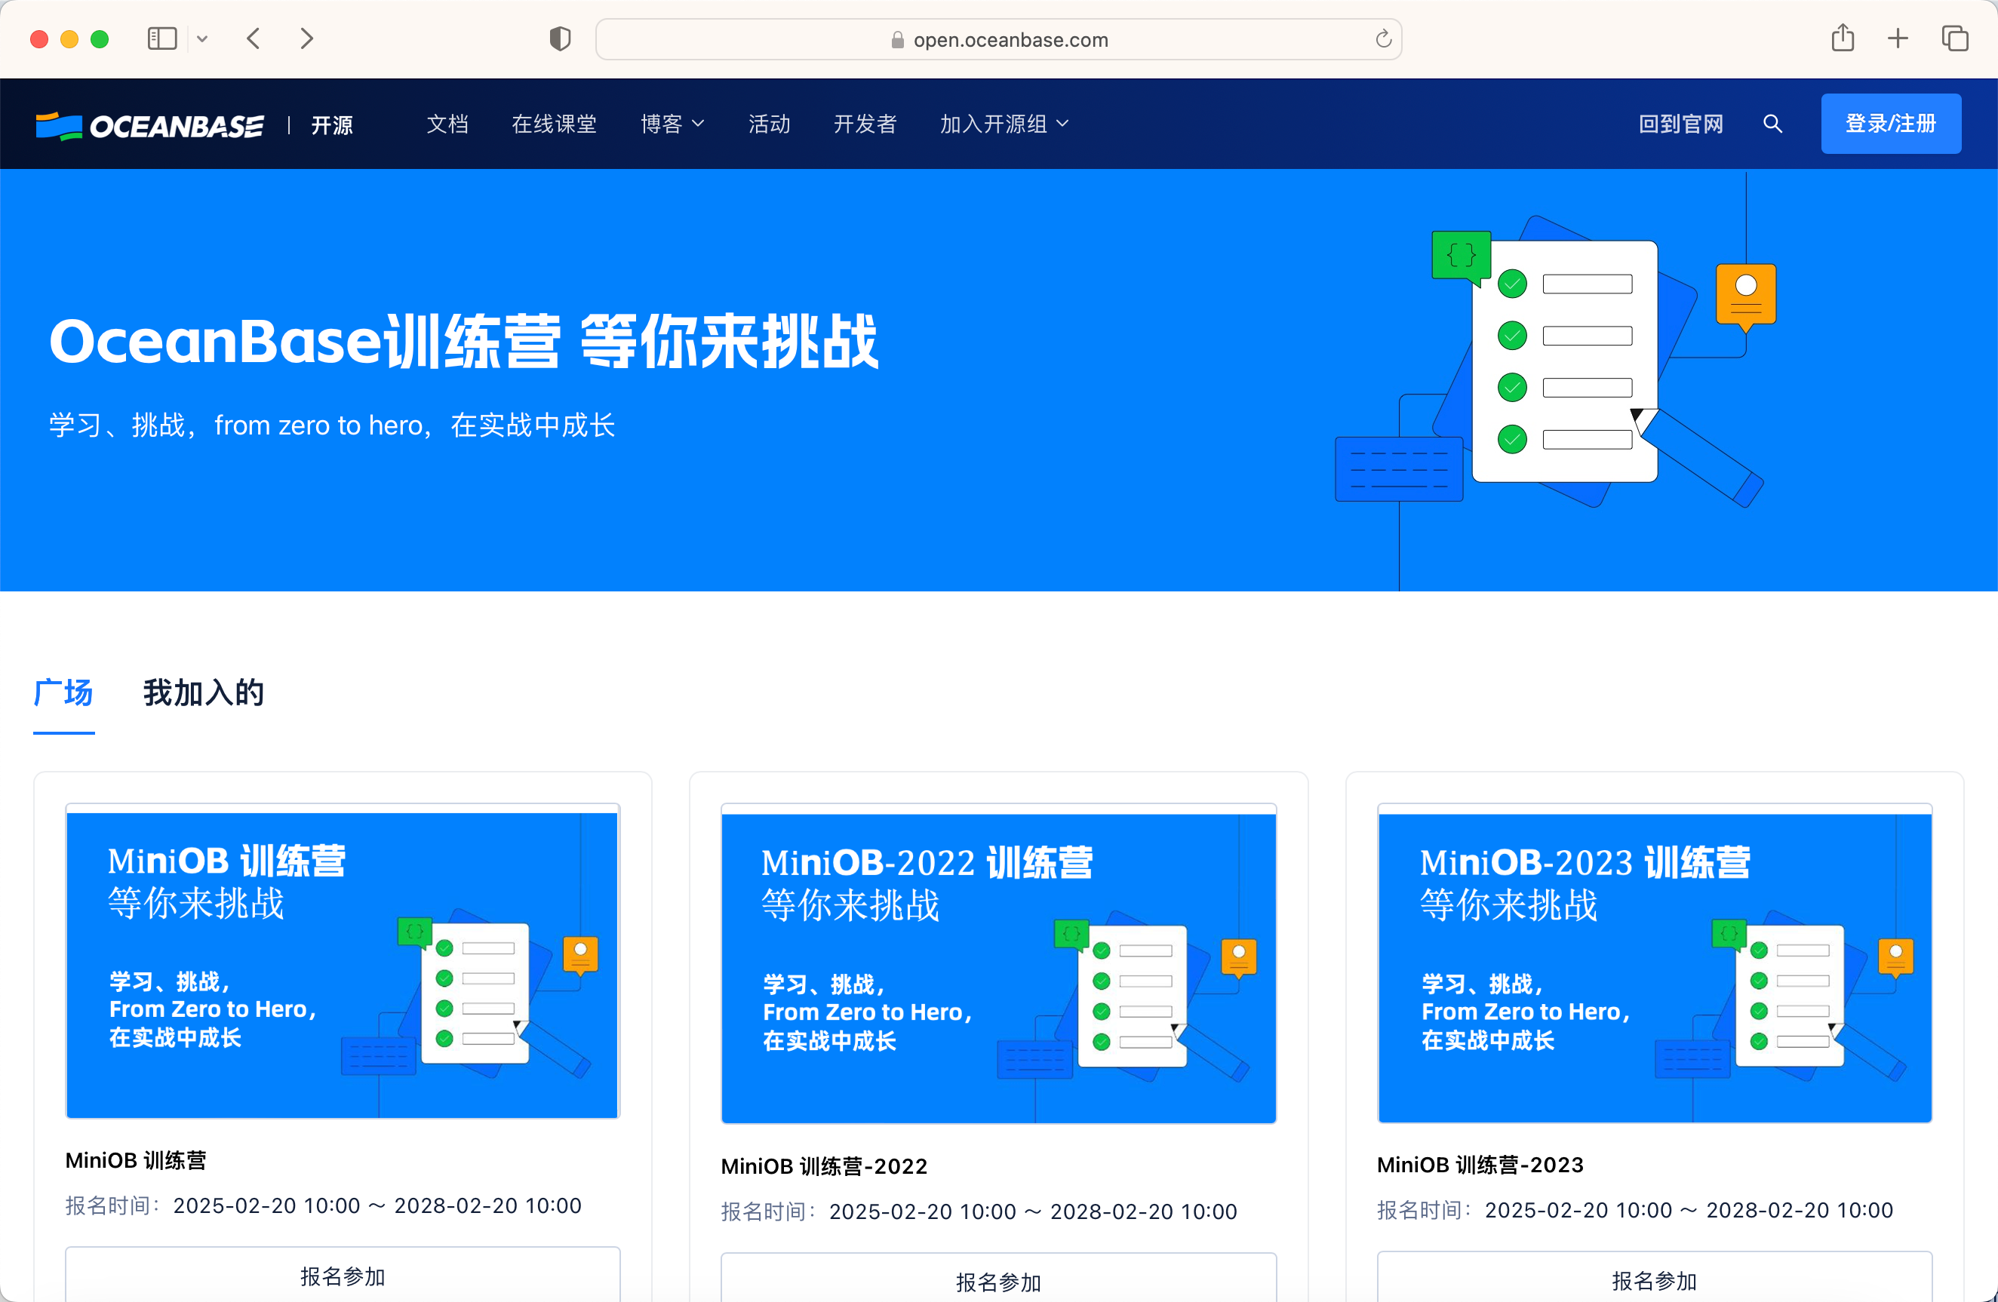
Task: Show the tab overview icon
Action: (1955, 38)
